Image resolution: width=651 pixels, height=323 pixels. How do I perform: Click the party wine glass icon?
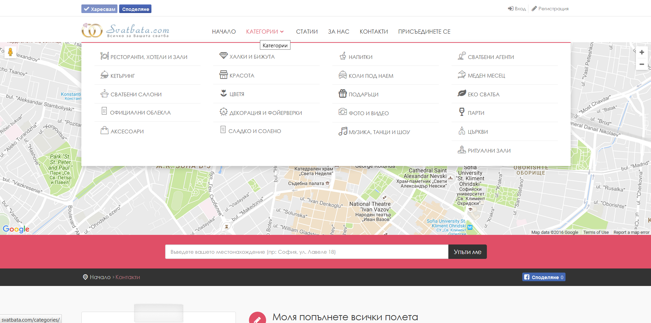[462, 112]
